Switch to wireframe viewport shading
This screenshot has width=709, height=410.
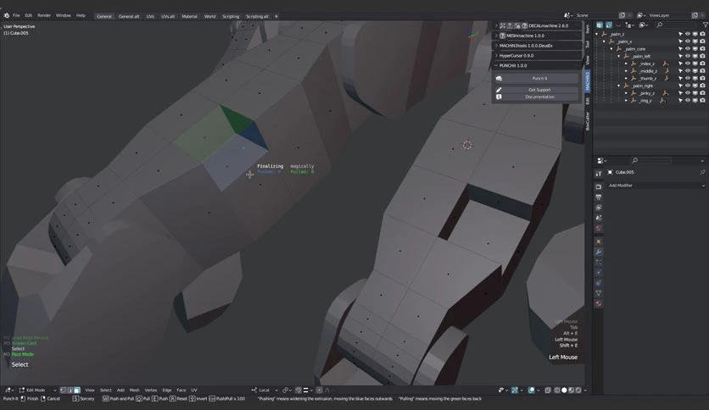(x=557, y=391)
